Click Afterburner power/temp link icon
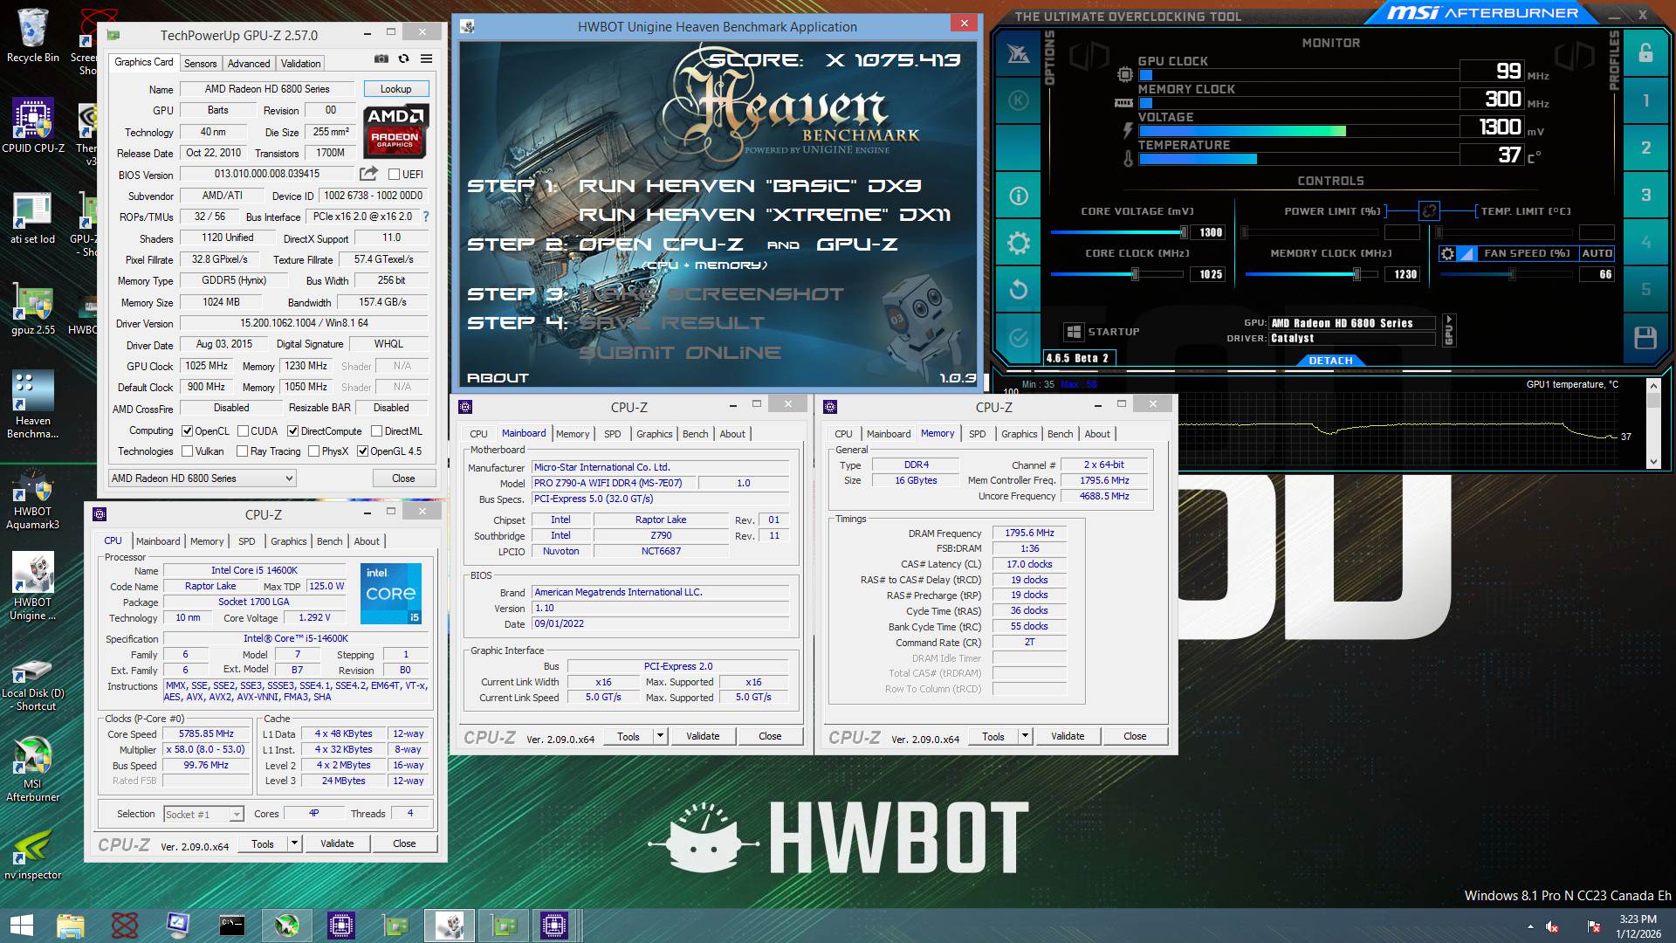Viewport: 1676px width, 943px height. (1429, 210)
